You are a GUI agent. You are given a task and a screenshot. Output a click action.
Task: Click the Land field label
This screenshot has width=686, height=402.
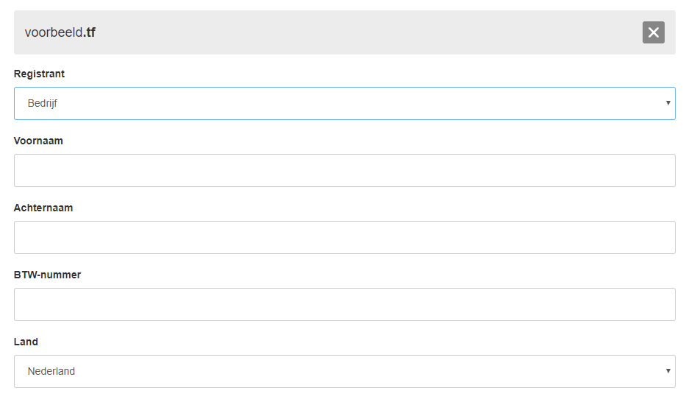coord(26,342)
